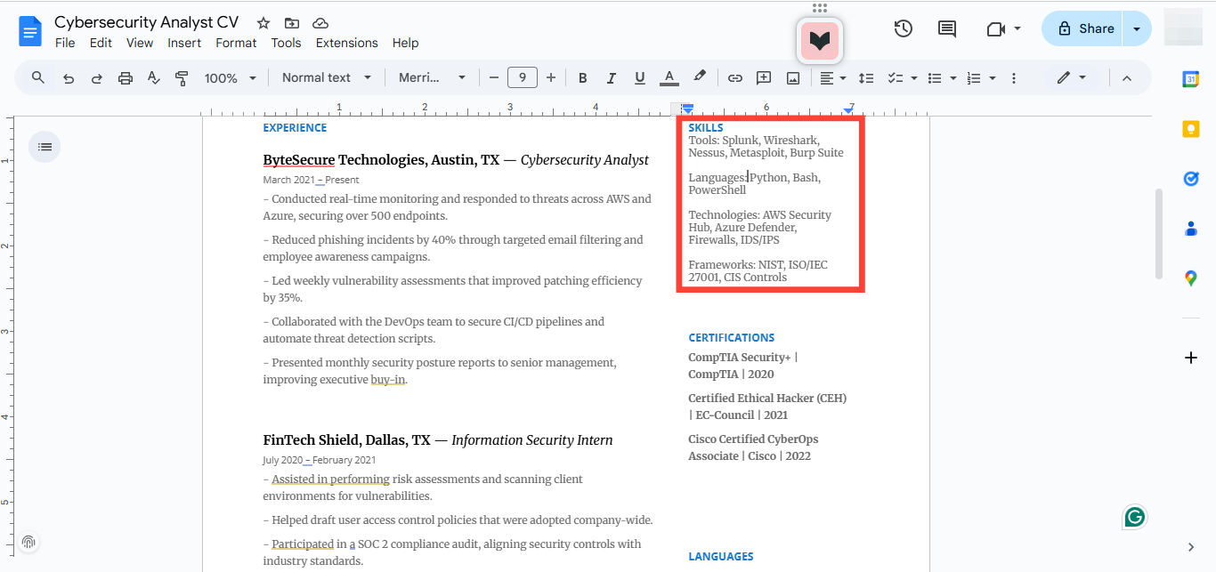The image size is (1216, 572).
Task: Undo the last action
Action: [x=69, y=78]
